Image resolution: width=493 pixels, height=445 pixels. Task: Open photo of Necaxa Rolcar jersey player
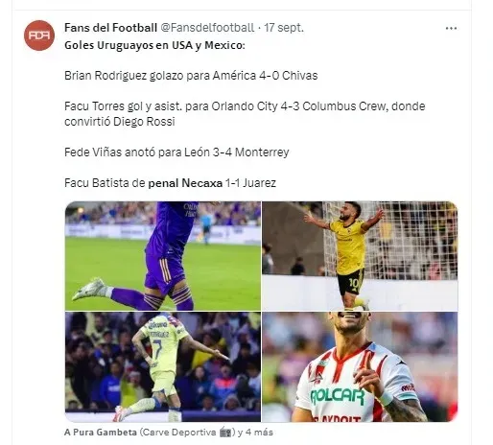point(360,367)
